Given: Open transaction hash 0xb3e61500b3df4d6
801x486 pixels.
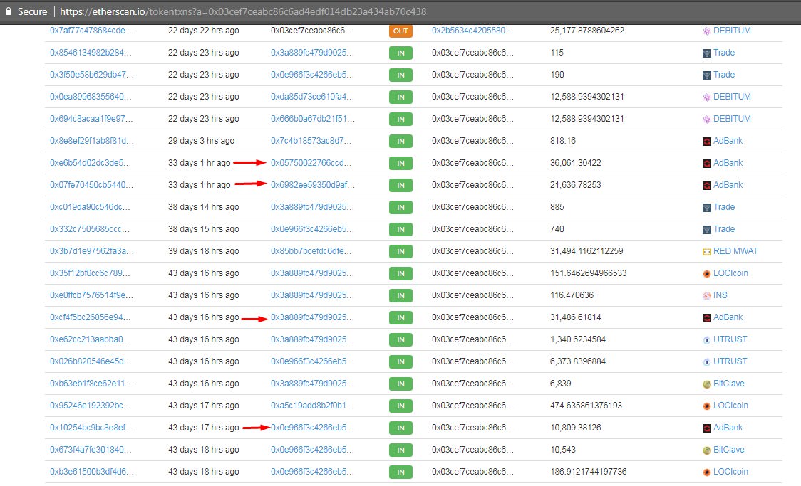Looking at the screenshot, I should pyautogui.click(x=91, y=472).
